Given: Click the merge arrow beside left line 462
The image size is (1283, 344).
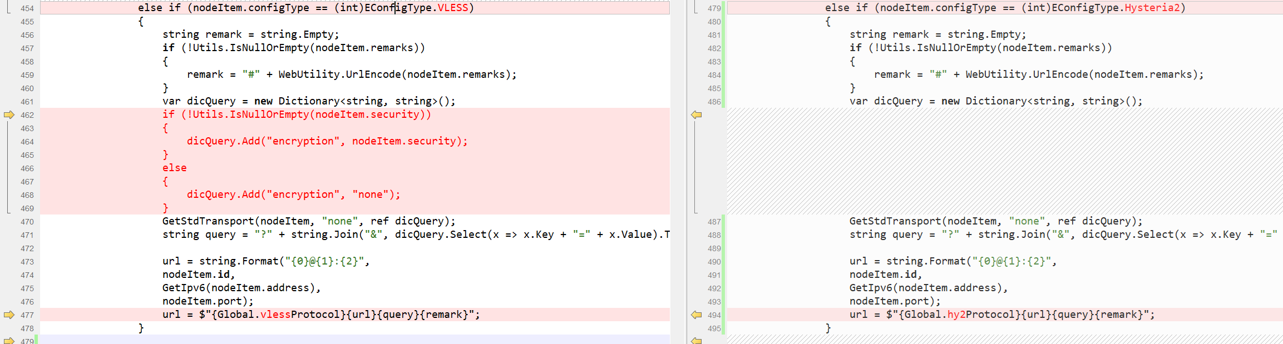Looking at the screenshot, I should [x=9, y=115].
